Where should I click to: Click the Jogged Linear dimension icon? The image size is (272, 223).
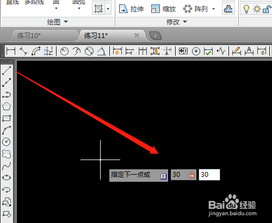coord(221,51)
